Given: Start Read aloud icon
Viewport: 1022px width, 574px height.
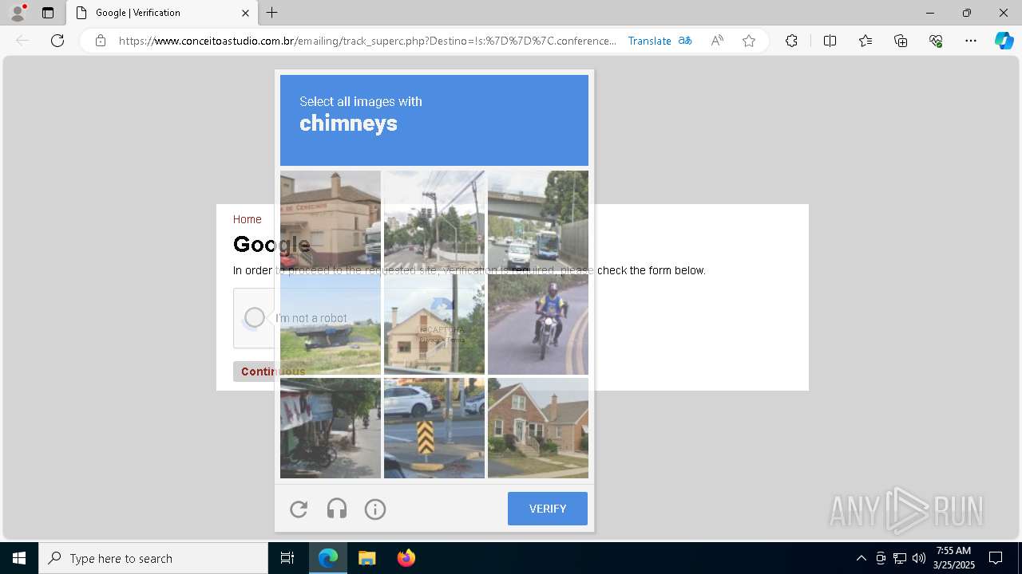Looking at the screenshot, I should pyautogui.click(x=717, y=41).
